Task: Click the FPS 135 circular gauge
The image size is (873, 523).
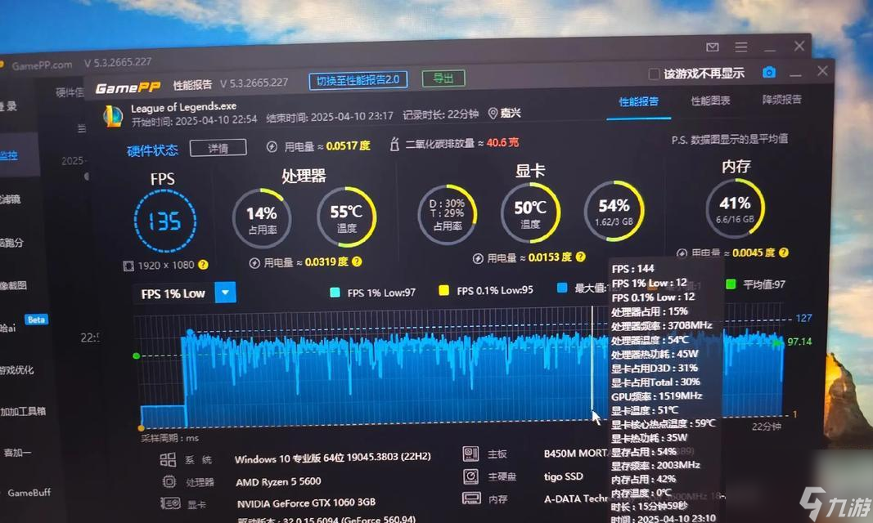Action: [x=164, y=221]
